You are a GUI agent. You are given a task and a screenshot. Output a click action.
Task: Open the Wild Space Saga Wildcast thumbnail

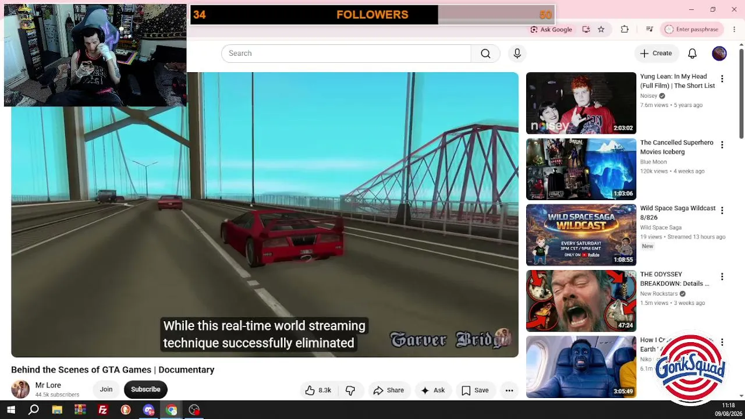pyautogui.click(x=581, y=235)
